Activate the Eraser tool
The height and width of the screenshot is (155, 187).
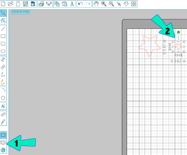[3, 114]
